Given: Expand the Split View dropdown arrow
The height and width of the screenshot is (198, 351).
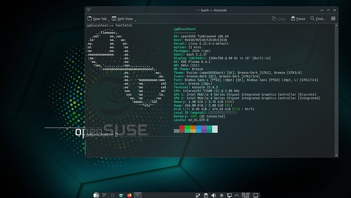Looking at the screenshot, I should point(135,21).
